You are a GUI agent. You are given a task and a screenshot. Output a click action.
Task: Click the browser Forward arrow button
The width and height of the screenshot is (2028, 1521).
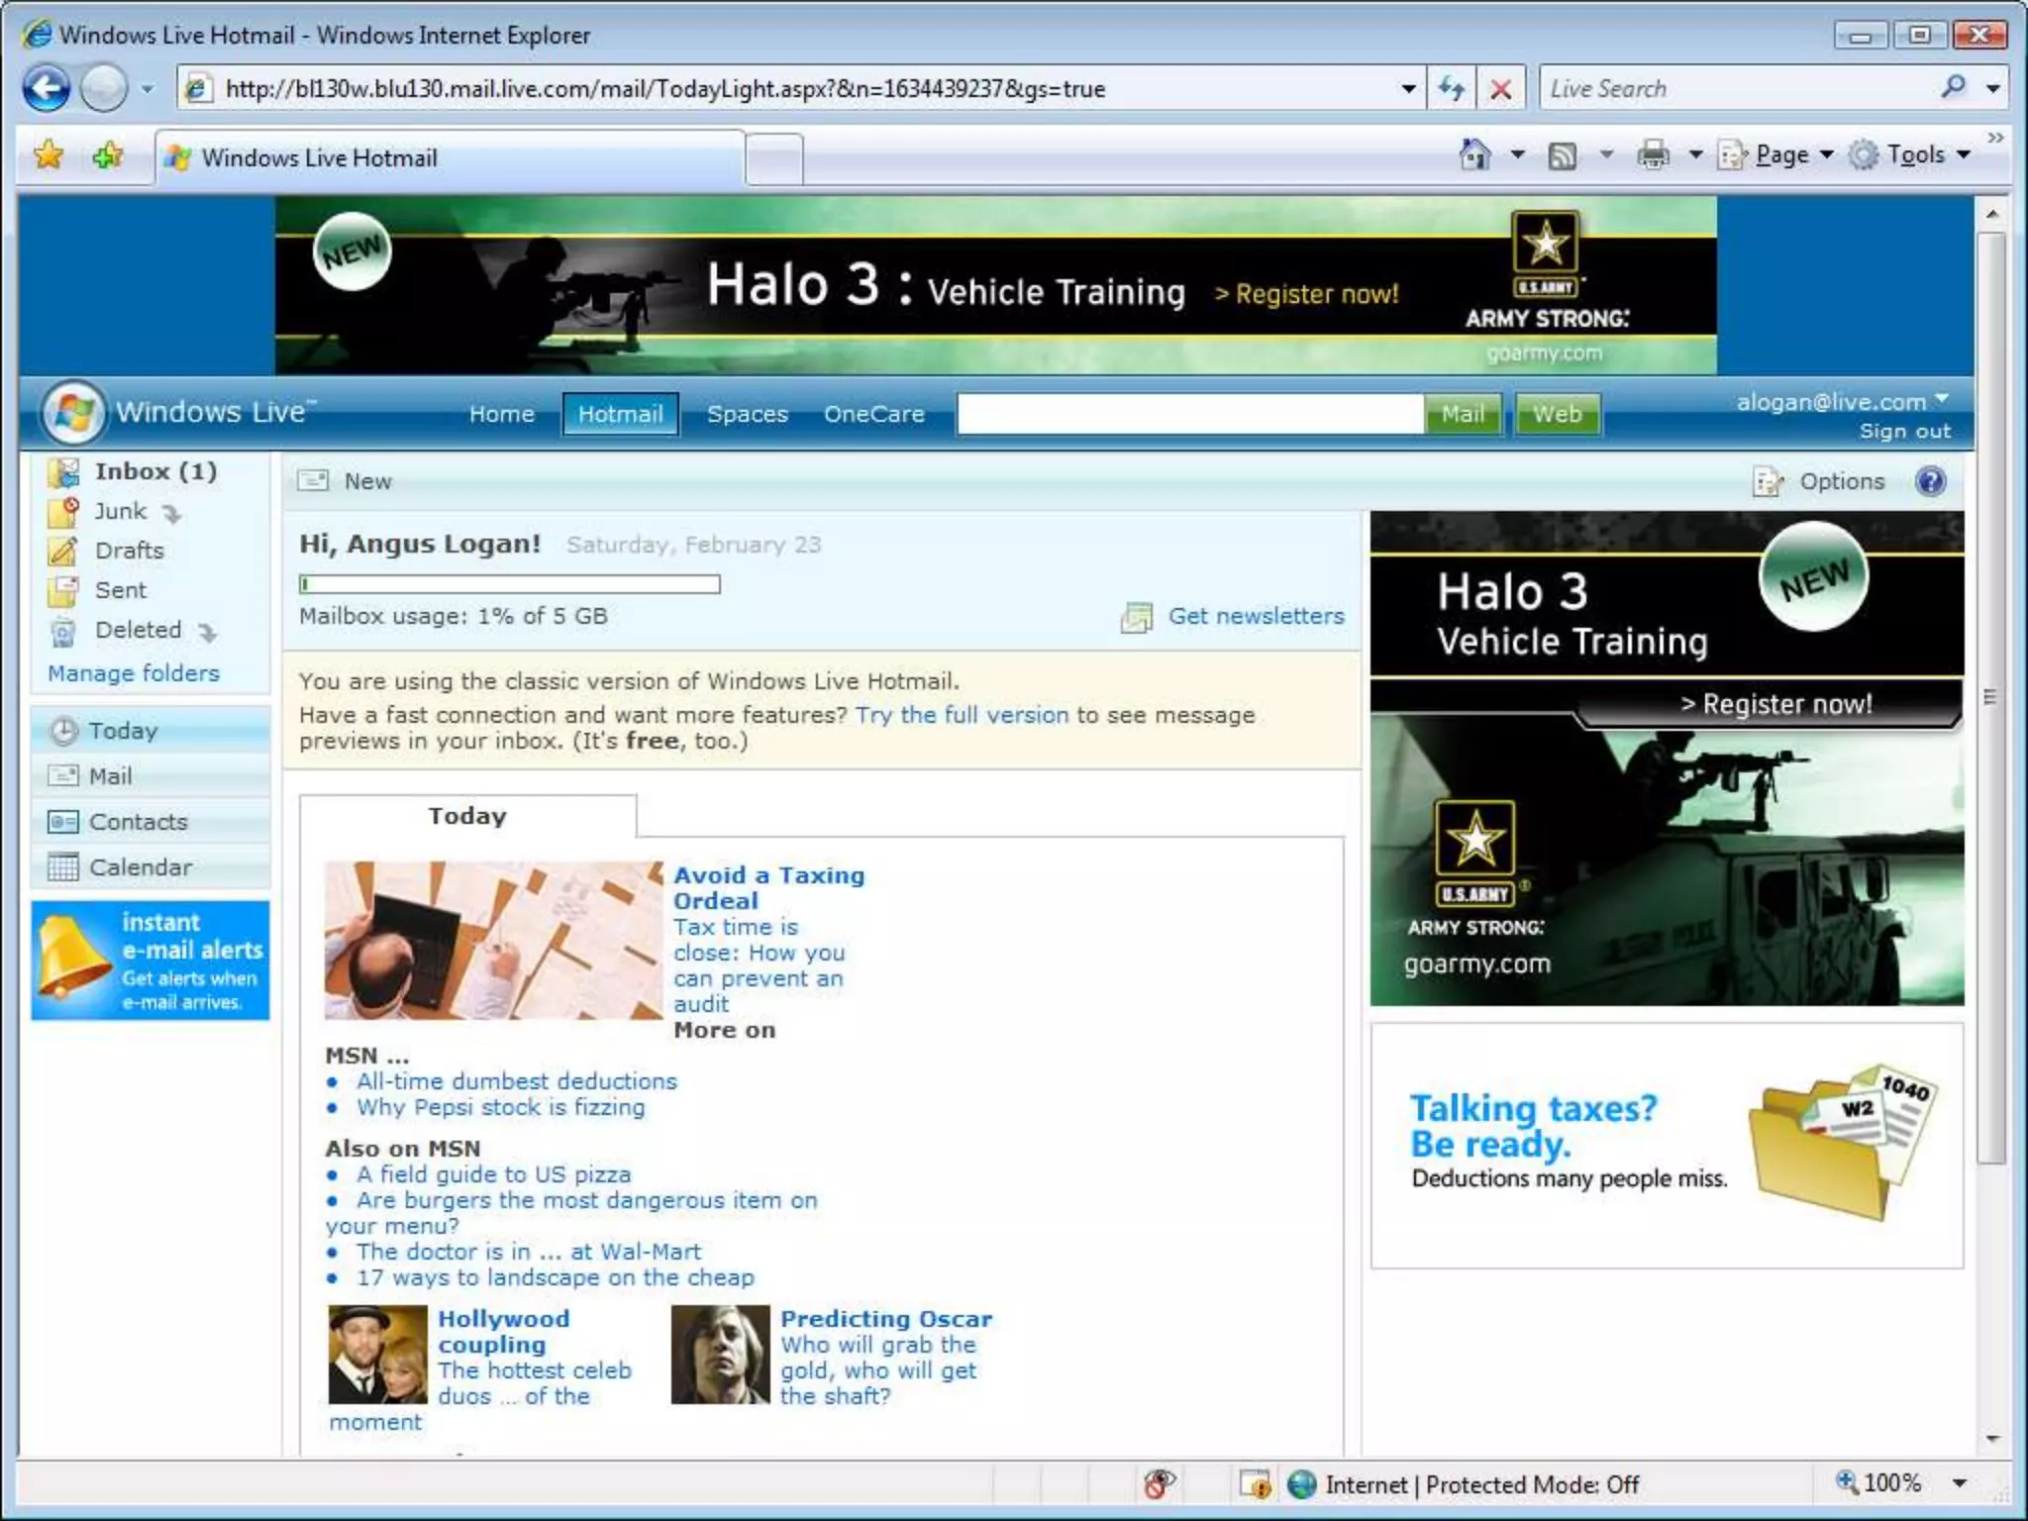point(103,89)
